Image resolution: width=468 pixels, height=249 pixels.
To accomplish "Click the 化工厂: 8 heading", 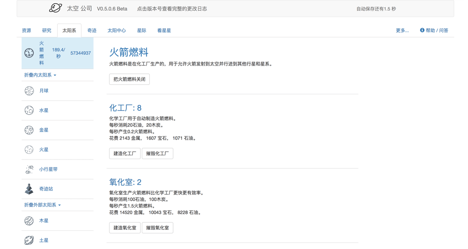I will point(125,108).
